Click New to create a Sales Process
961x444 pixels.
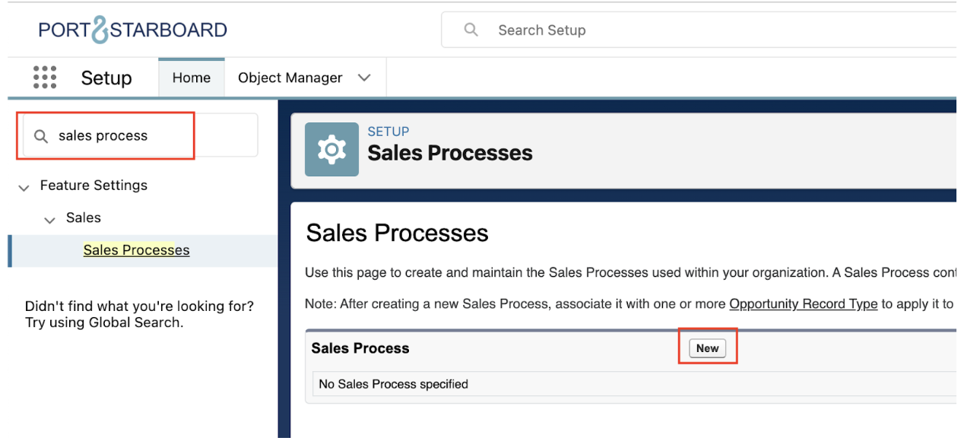tap(707, 348)
